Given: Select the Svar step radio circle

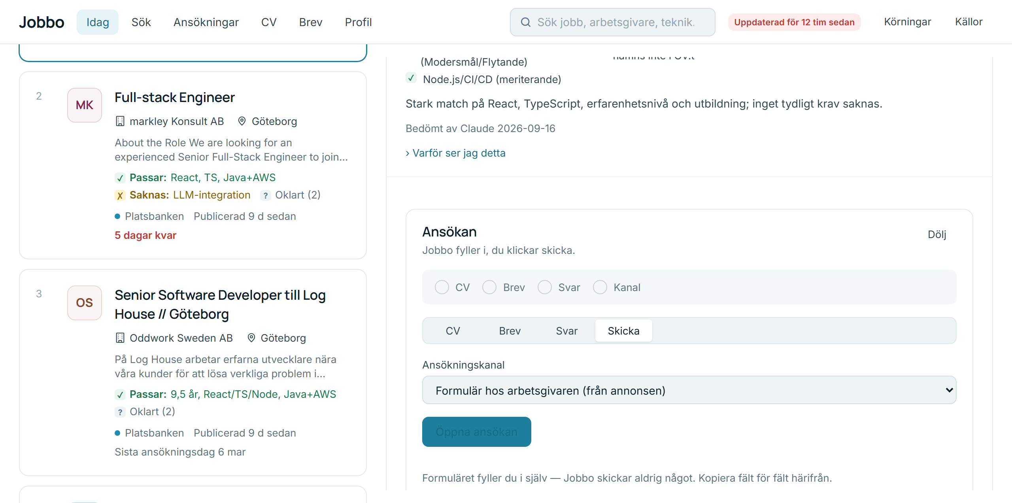Looking at the screenshot, I should click(x=545, y=287).
